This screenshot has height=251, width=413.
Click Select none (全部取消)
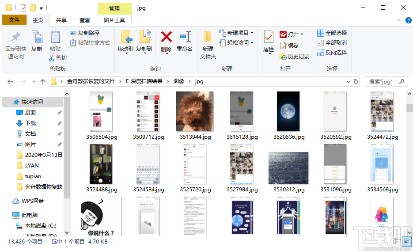332,43
